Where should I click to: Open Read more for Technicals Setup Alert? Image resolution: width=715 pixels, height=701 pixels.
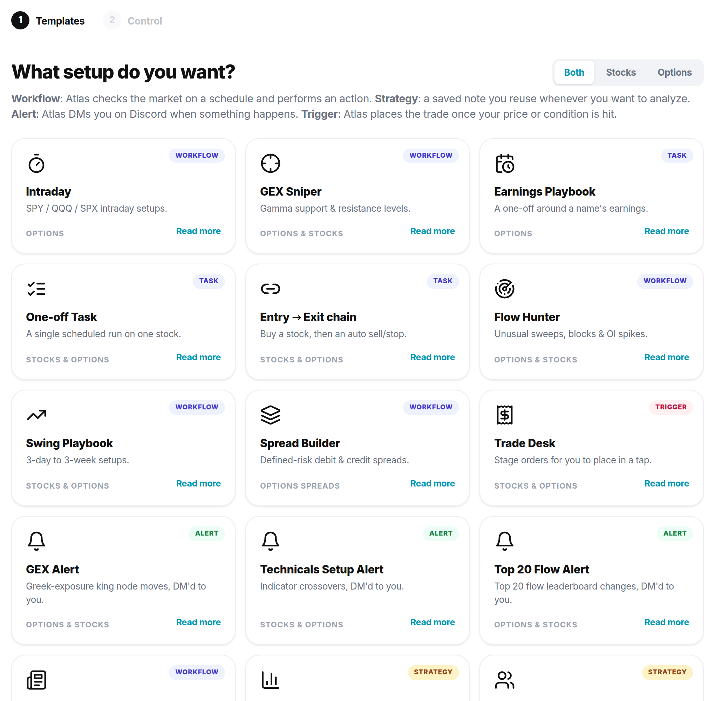pyautogui.click(x=432, y=622)
